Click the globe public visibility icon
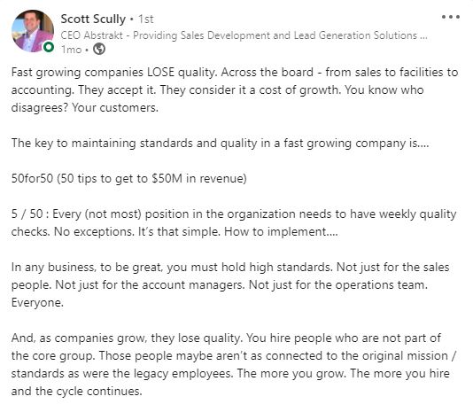Screen dimensions: 473x412 click(x=99, y=49)
